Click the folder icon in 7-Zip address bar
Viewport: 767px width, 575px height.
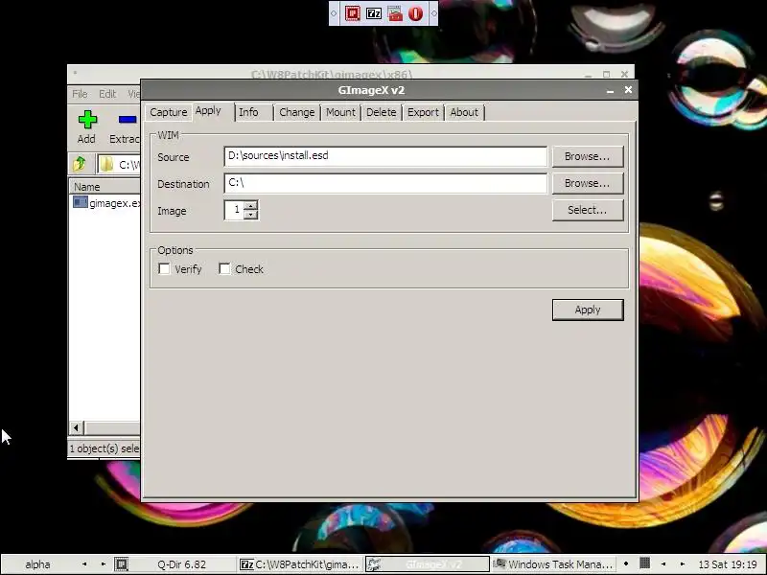[106, 164]
